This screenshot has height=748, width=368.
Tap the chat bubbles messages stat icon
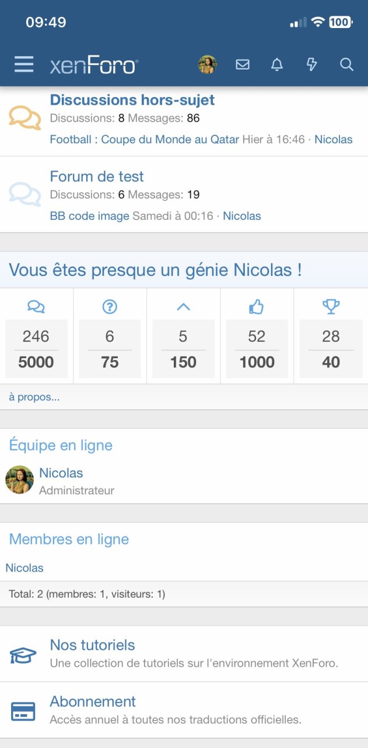(36, 306)
